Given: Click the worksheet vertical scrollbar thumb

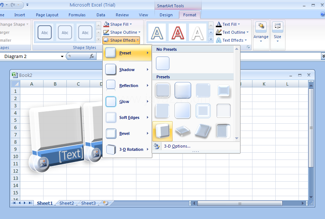Looking at the screenshot, I should pyautogui.click(x=311, y=128).
